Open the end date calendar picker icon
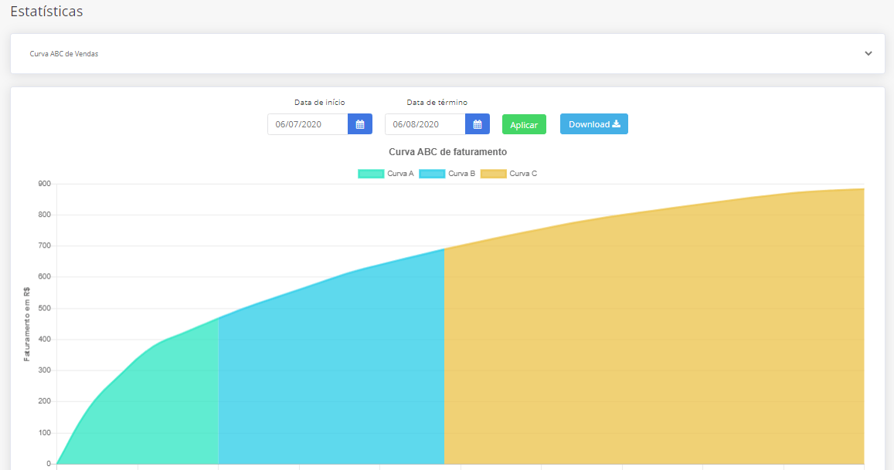The image size is (894, 470). point(477,124)
